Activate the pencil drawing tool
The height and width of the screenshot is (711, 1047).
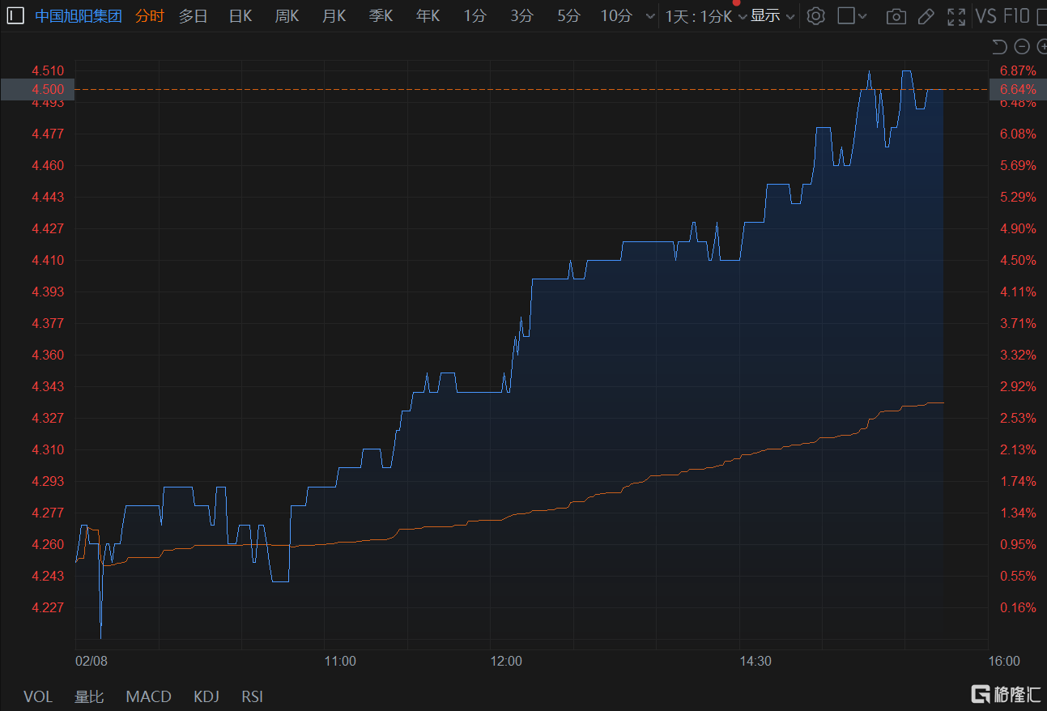[927, 16]
